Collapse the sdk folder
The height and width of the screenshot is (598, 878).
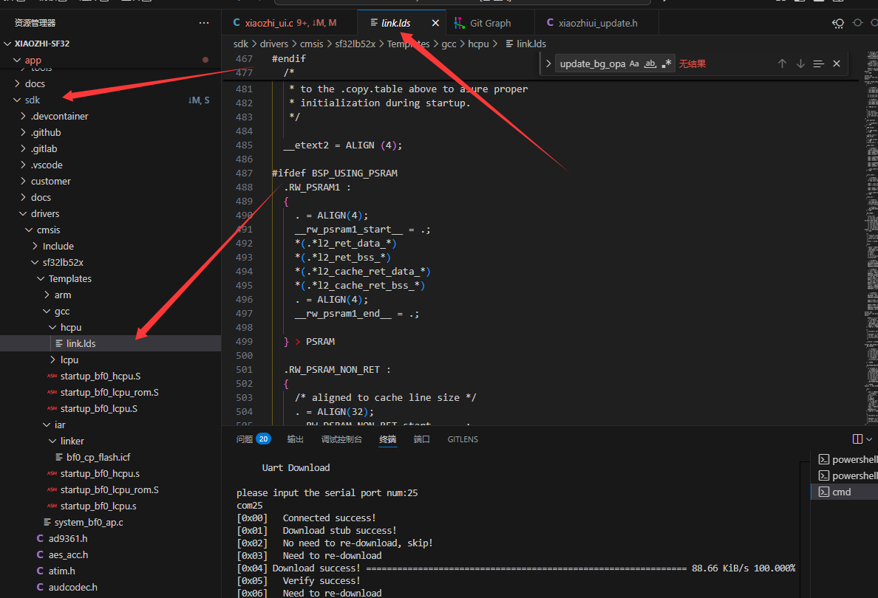tap(17, 100)
